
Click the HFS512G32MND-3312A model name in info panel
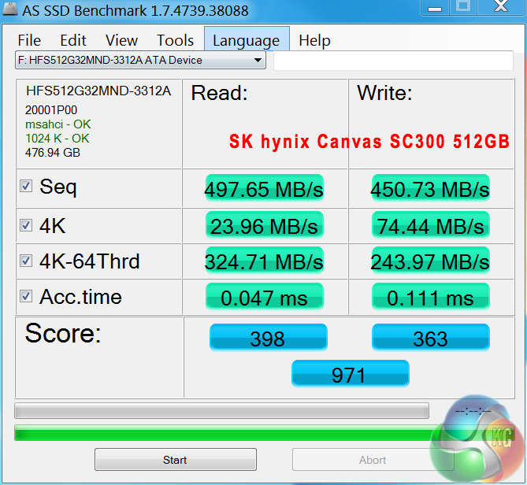point(98,91)
